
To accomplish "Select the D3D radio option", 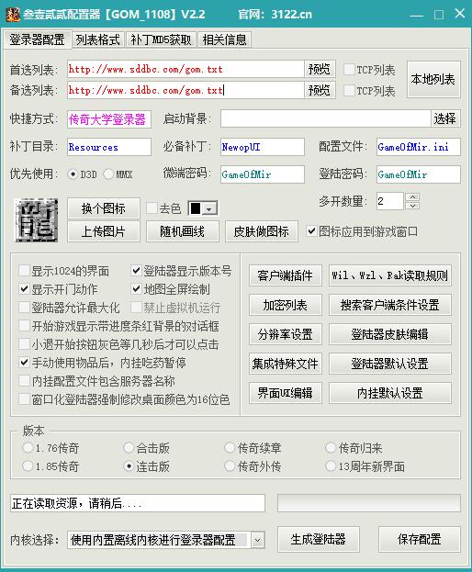I will (73, 174).
